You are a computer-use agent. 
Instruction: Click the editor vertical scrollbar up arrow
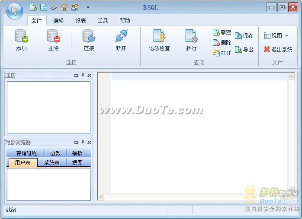[x=291, y=76]
